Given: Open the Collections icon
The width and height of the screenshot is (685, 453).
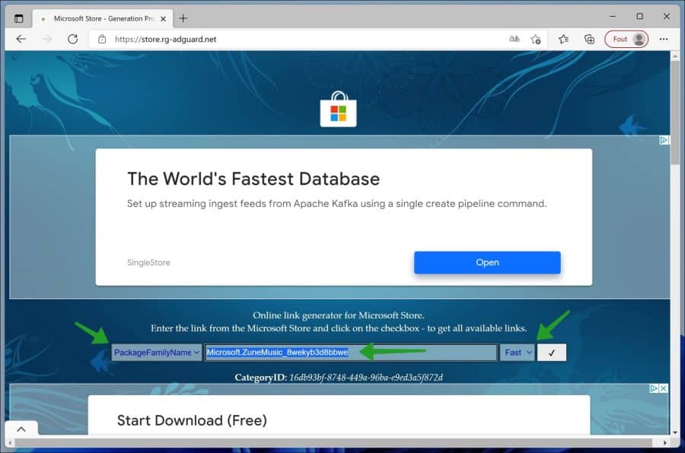Looking at the screenshot, I should tap(589, 40).
